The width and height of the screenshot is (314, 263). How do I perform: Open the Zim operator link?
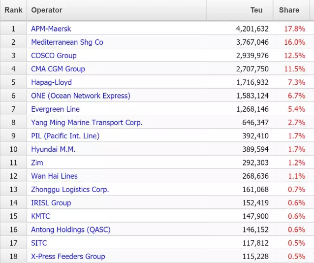[37, 163]
